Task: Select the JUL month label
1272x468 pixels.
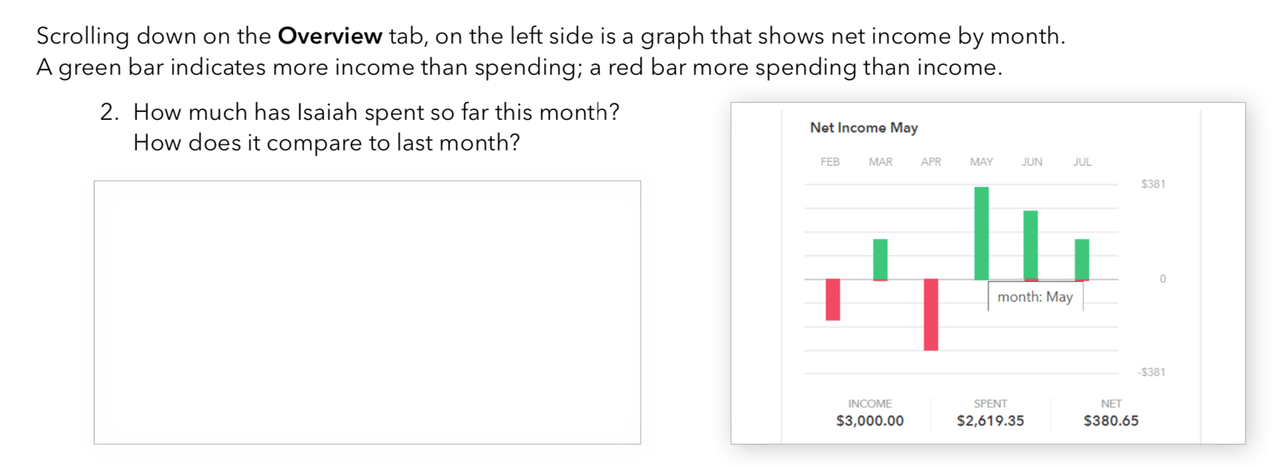Action: (x=1082, y=162)
